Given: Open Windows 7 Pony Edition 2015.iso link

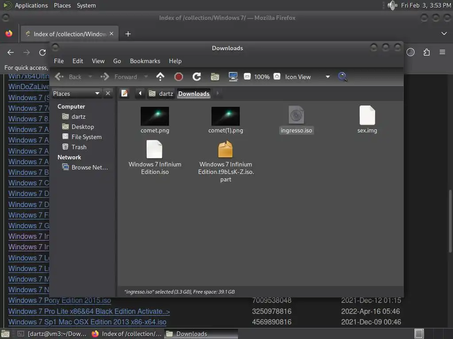Looking at the screenshot, I should 60,300.
